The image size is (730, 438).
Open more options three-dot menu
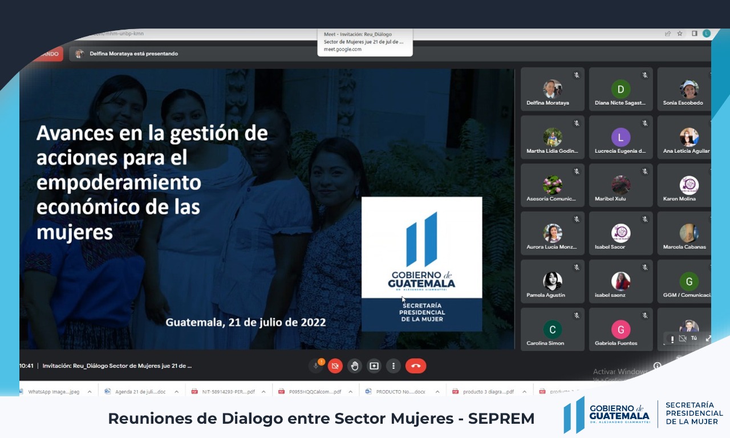pyautogui.click(x=394, y=366)
